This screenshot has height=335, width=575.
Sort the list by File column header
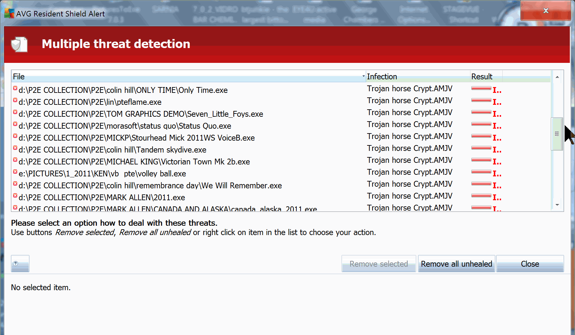187,76
